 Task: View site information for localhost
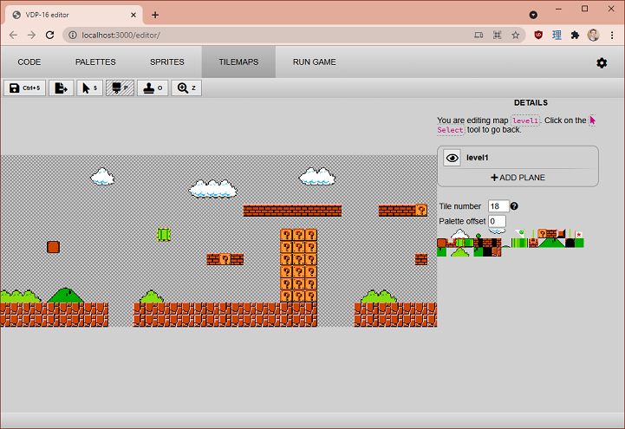pyautogui.click(x=73, y=35)
